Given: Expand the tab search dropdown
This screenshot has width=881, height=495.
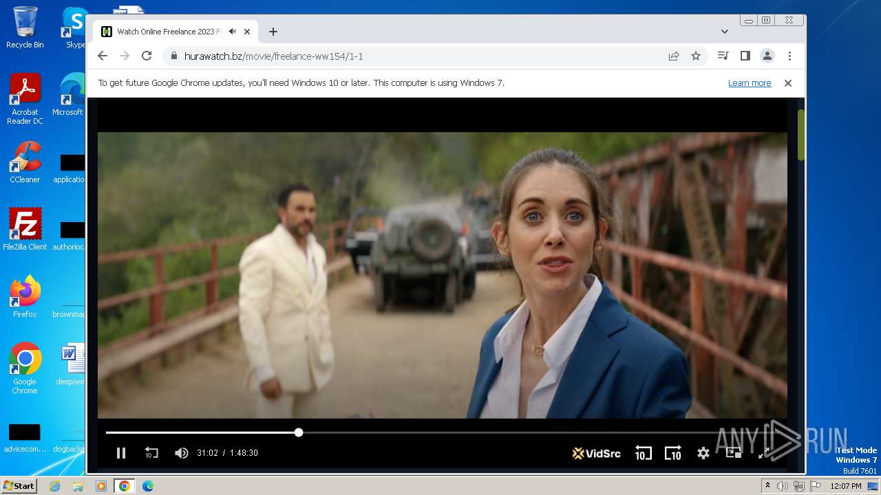Looking at the screenshot, I should coord(725,32).
